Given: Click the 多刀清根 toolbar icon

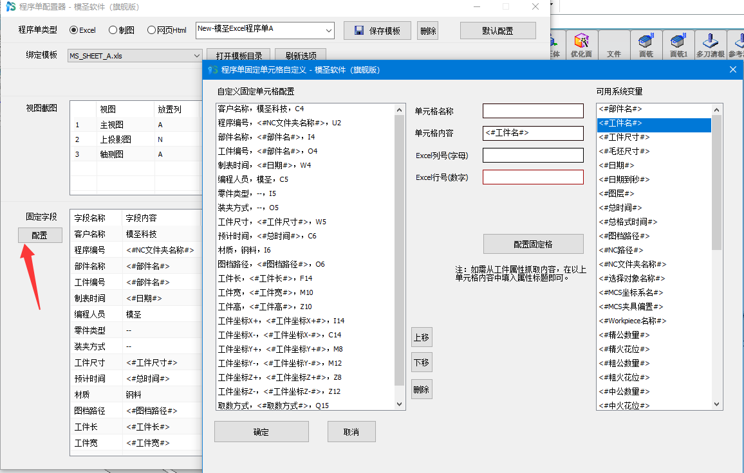Looking at the screenshot, I should [x=711, y=46].
